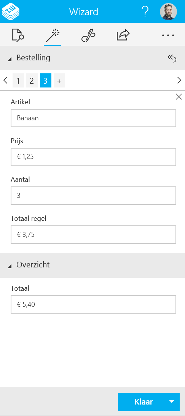Switch to order line 1
This screenshot has width=185, height=416.
coord(18,81)
